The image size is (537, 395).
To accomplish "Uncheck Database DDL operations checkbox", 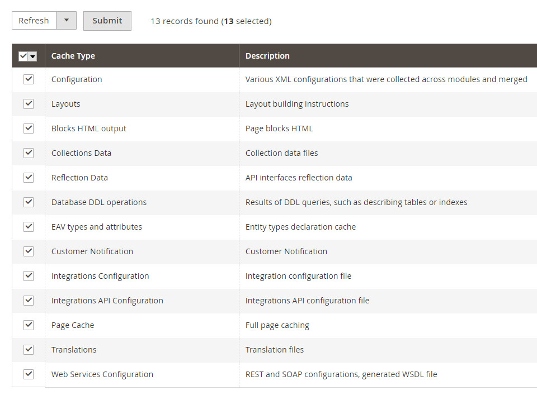I will [29, 202].
